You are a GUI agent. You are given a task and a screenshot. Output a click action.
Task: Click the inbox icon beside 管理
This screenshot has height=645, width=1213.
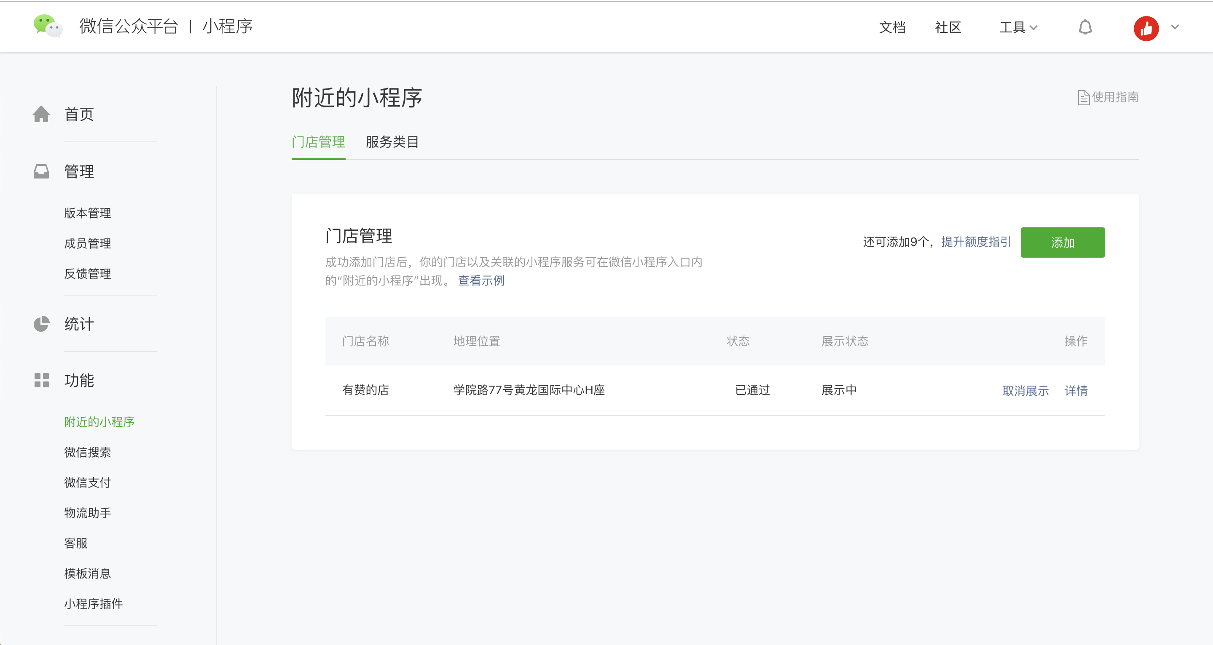point(41,171)
